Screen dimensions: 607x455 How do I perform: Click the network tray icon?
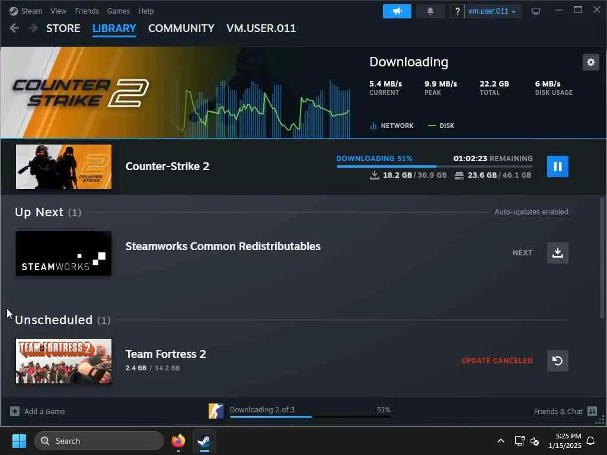[519, 441]
